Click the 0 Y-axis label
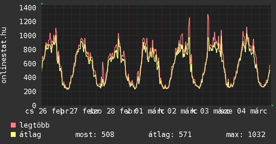 point(34,105)
